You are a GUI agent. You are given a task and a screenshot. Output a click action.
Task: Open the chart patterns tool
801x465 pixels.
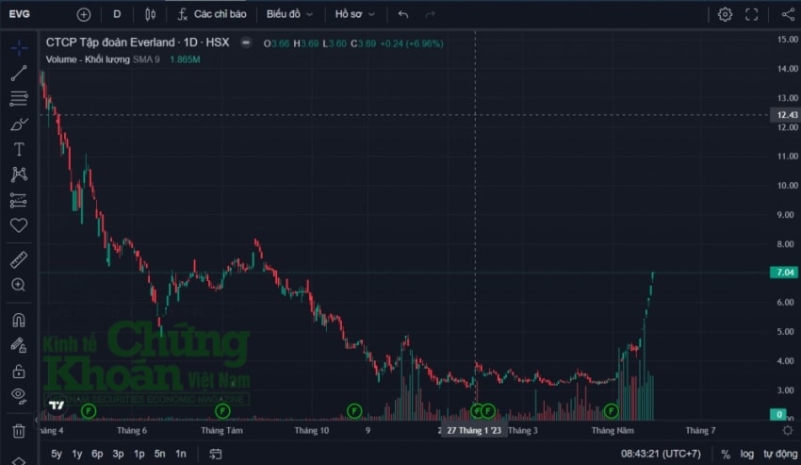point(19,174)
